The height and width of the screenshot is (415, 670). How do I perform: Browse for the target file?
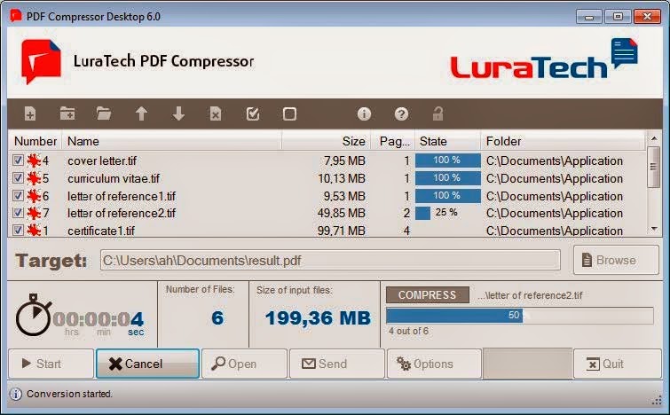pos(616,260)
